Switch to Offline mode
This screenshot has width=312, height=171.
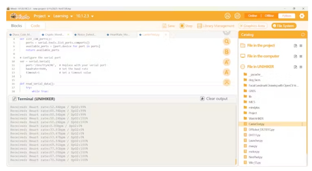pos(269,16)
